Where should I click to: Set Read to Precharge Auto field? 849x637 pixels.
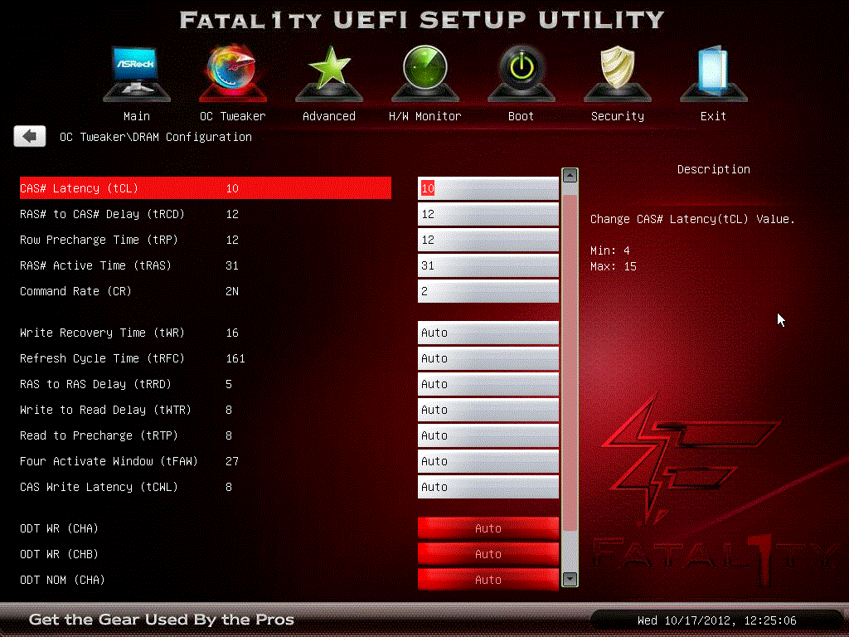click(x=488, y=435)
